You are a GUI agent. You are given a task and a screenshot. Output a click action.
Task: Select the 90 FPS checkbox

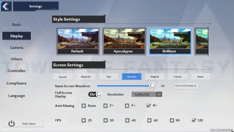[x=172, y=120]
